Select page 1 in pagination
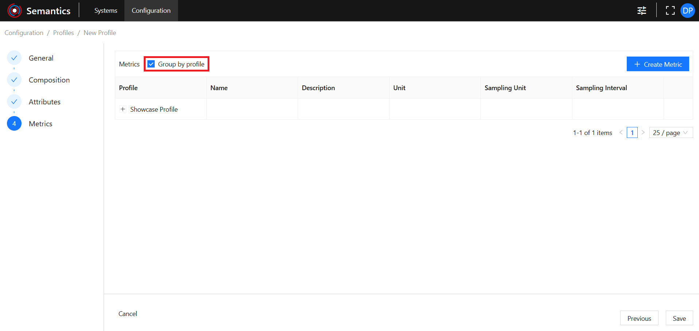699x331 pixels. pyautogui.click(x=632, y=132)
